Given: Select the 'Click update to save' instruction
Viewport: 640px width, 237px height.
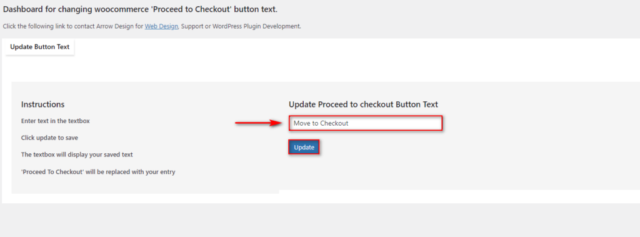Looking at the screenshot, I should coord(49,138).
